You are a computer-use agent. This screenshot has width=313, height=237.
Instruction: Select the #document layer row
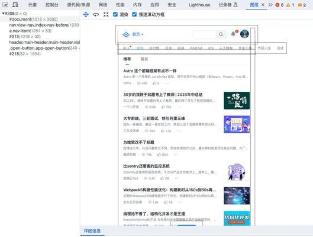40,19
